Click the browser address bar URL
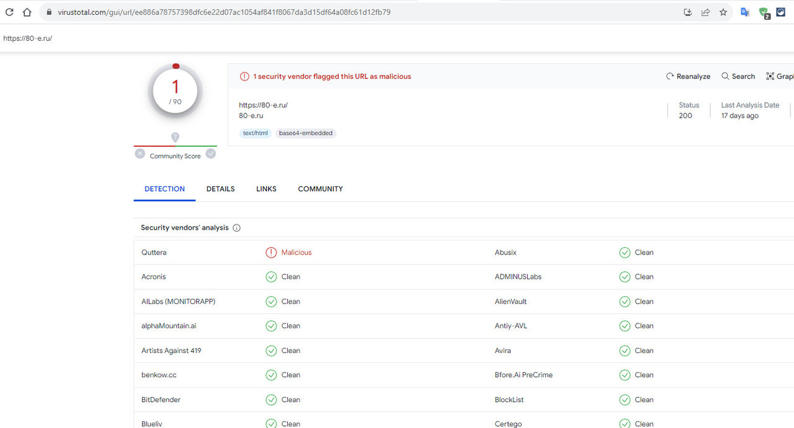 (224, 12)
